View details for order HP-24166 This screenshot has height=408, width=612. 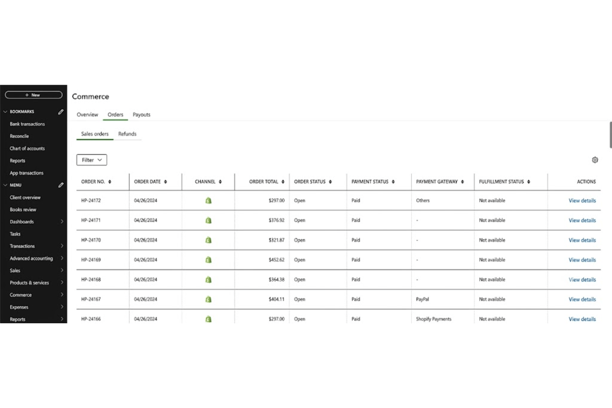582,319
